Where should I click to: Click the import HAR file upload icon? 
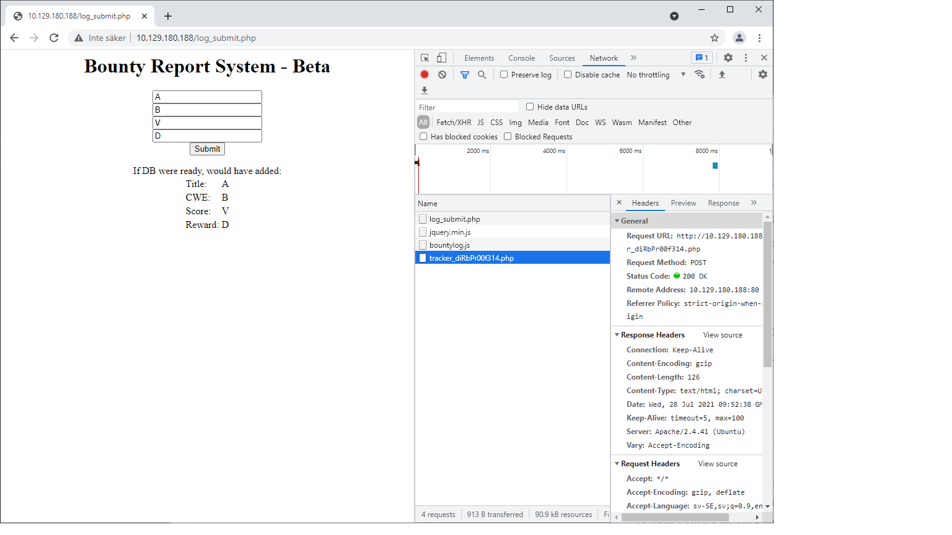click(722, 74)
